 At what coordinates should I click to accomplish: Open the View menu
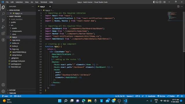coord(27,2)
